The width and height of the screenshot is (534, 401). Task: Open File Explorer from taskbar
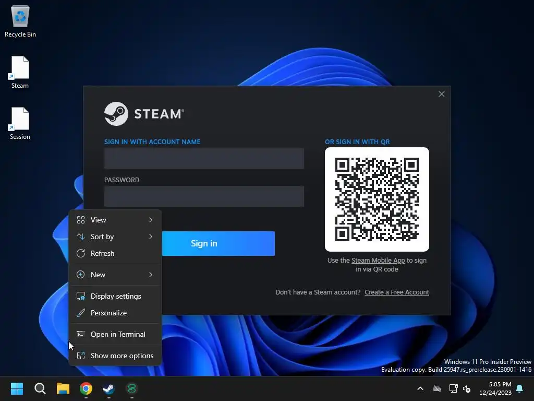(x=63, y=388)
